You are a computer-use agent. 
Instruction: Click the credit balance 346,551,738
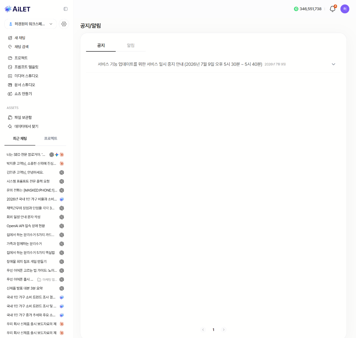click(310, 9)
